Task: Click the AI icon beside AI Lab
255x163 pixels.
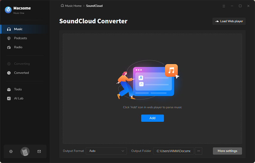Action: (9, 98)
